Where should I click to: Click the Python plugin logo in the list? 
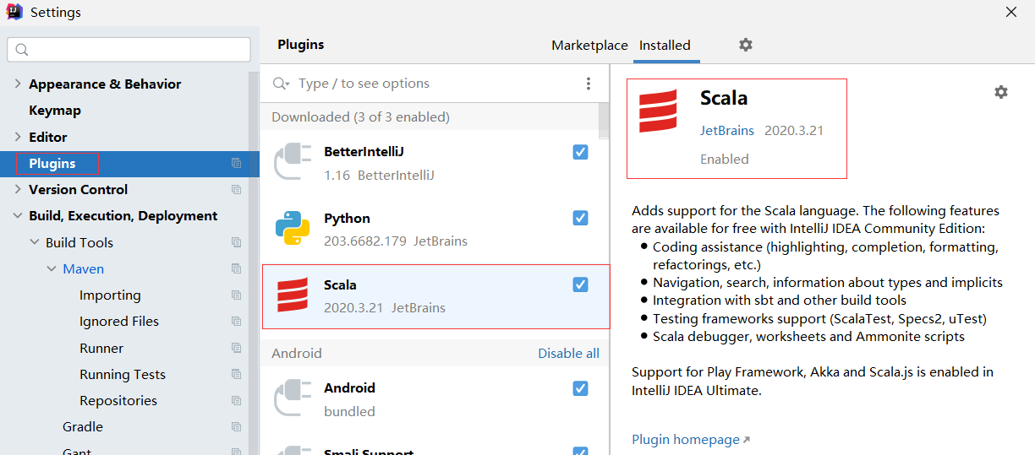pyautogui.click(x=293, y=229)
